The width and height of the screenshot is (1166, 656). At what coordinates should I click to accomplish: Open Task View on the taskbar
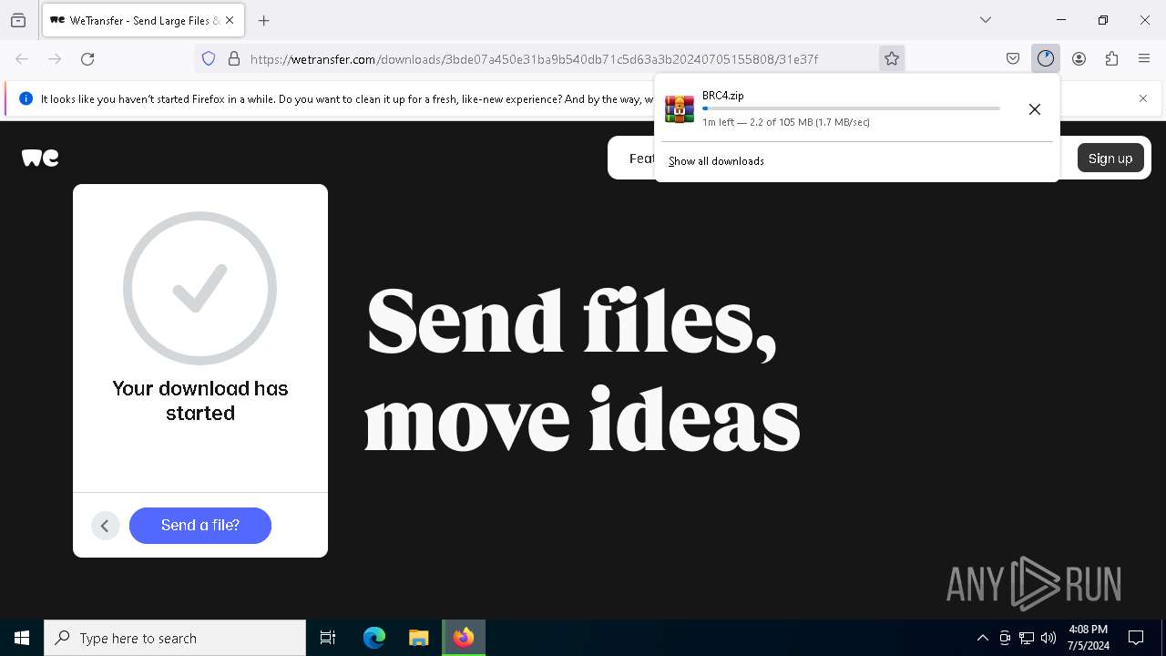(x=328, y=638)
